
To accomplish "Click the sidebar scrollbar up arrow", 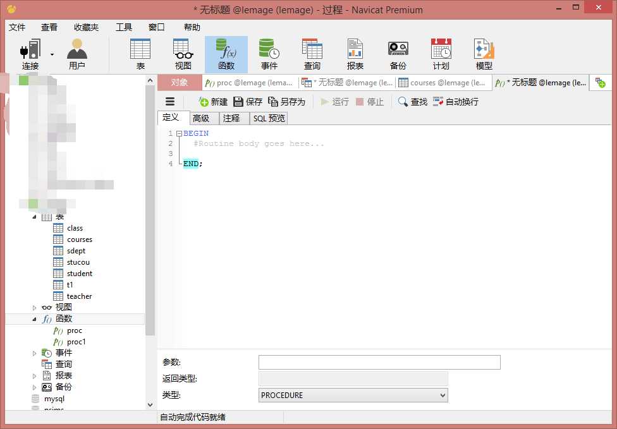I will click(150, 81).
